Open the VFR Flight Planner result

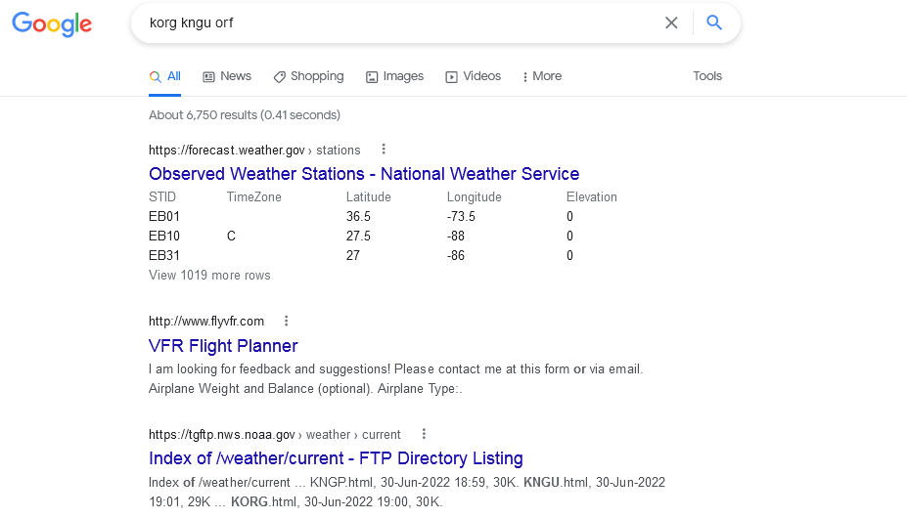[x=223, y=346]
